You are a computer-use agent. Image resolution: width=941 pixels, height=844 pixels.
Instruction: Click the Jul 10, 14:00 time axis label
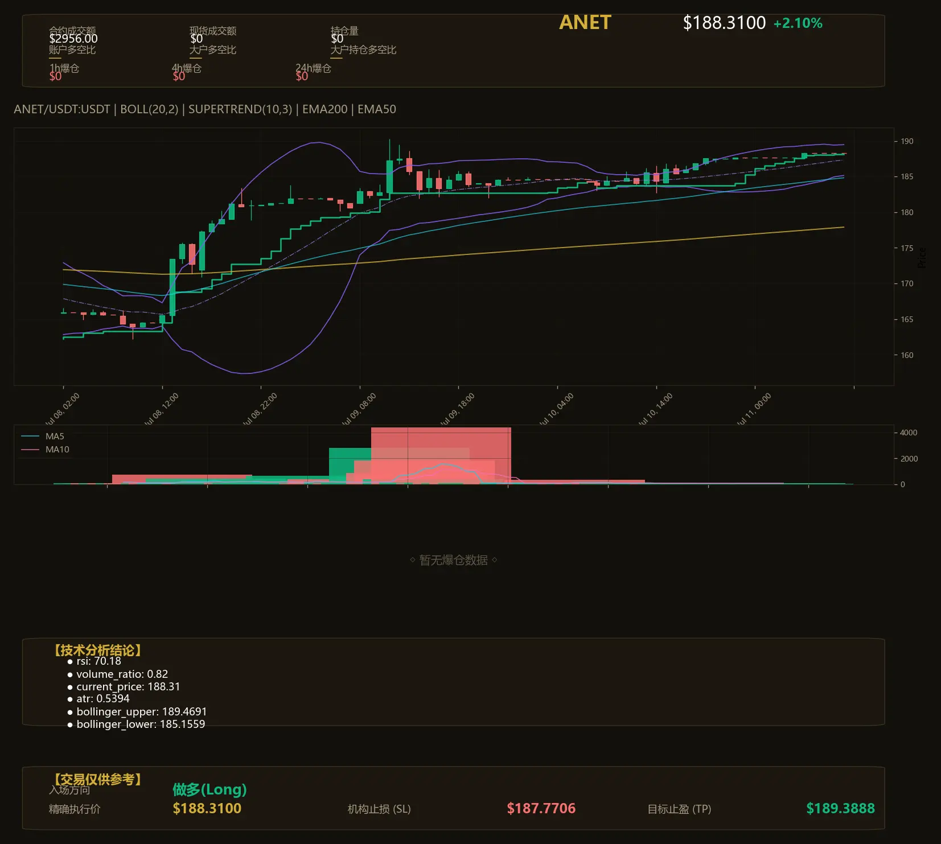pyautogui.click(x=656, y=409)
